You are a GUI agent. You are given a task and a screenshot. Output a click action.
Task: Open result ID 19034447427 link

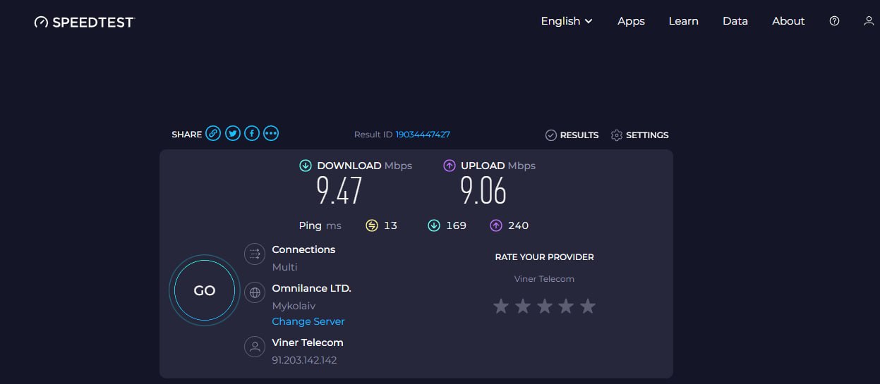tap(423, 134)
